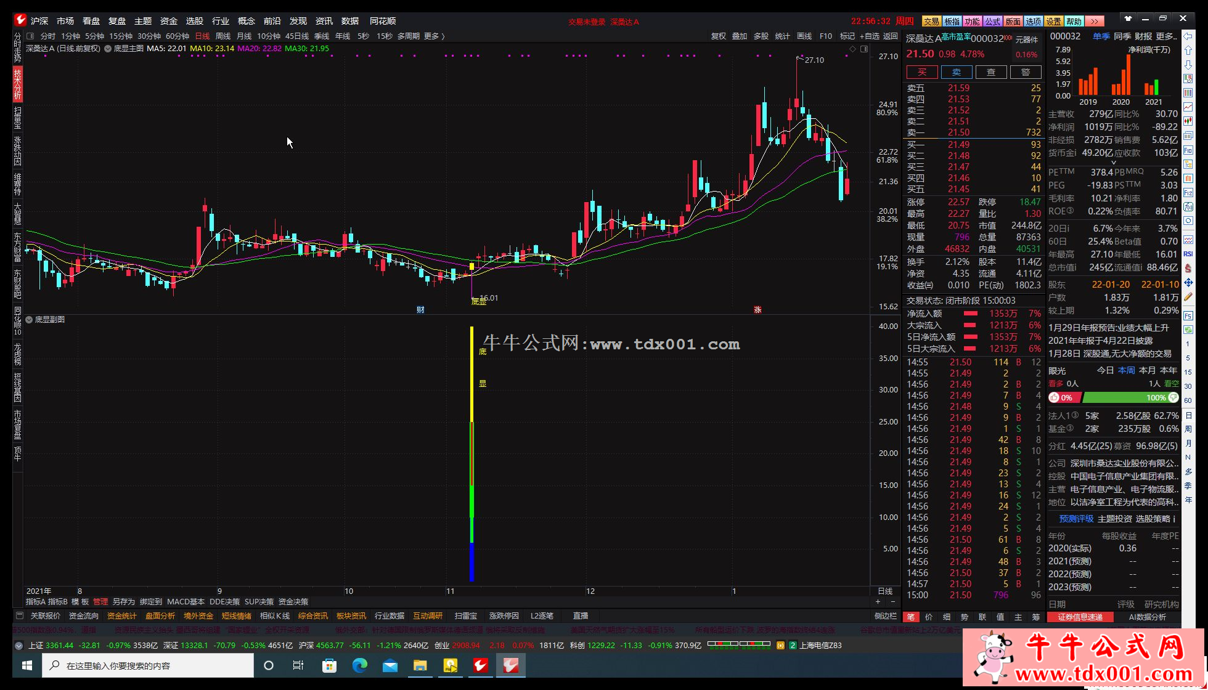The width and height of the screenshot is (1208, 690).
Task: Click the f(x) formula icon in right toolbar
Action: pos(1188,207)
